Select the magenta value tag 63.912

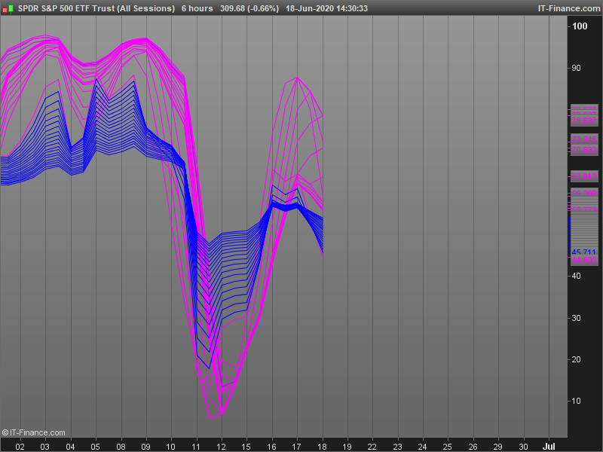click(x=584, y=176)
